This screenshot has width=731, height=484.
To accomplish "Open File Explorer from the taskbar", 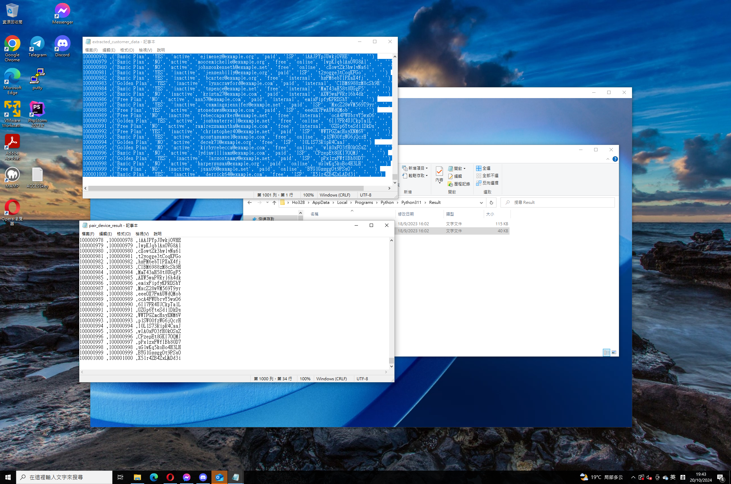I will click(x=137, y=477).
